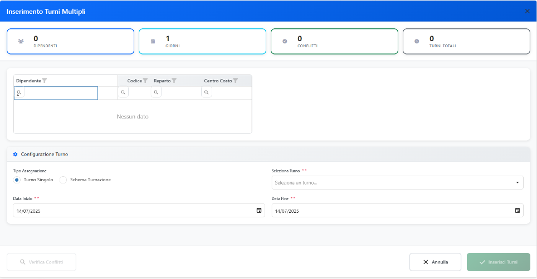The height and width of the screenshot is (279, 537).
Task: Close the Inserimento Turni Multipli dialog
Action: [528, 11]
